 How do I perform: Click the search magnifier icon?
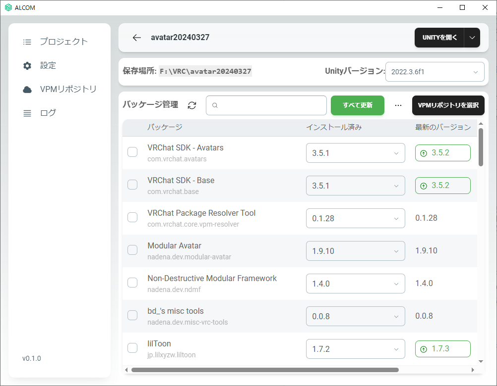click(215, 105)
